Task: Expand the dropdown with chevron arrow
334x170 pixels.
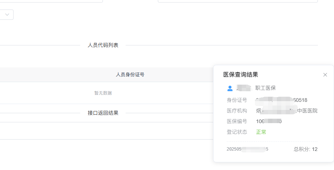Action: click(7, 15)
